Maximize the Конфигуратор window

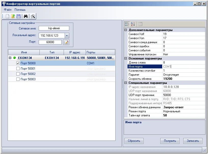pyautogui.click(x=199, y=4)
